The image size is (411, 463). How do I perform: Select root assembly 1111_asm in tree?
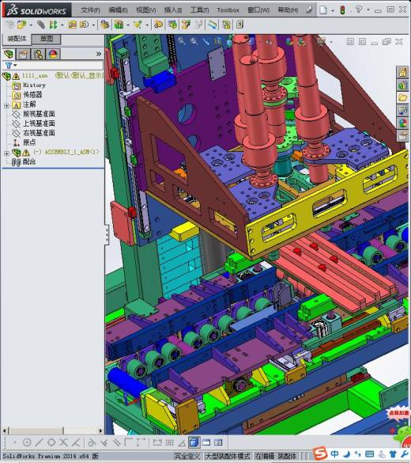[35, 76]
